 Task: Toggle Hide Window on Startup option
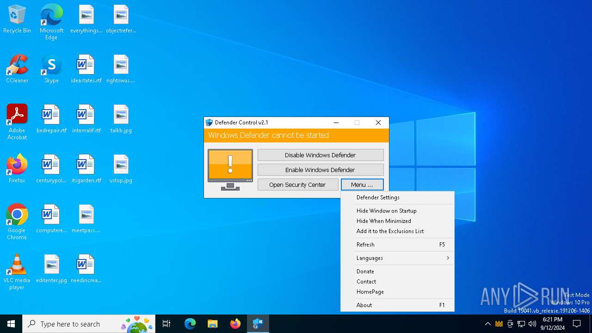(x=398, y=211)
